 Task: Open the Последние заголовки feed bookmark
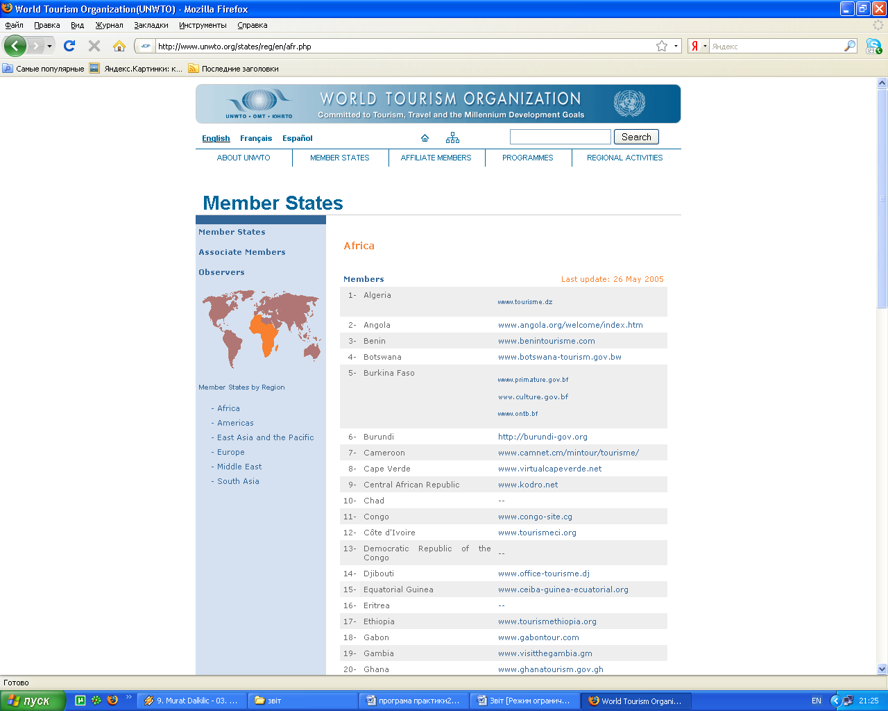tap(234, 69)
